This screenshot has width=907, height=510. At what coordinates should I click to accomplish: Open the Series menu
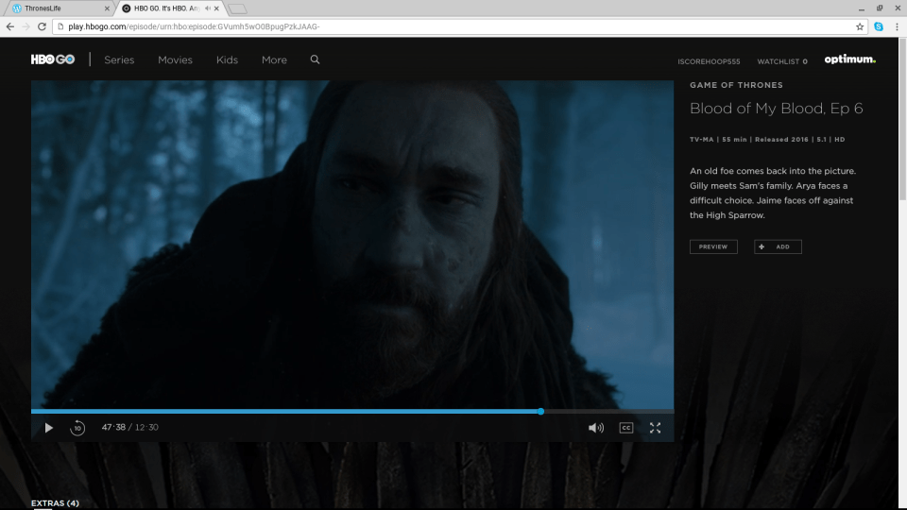(119, 59)
